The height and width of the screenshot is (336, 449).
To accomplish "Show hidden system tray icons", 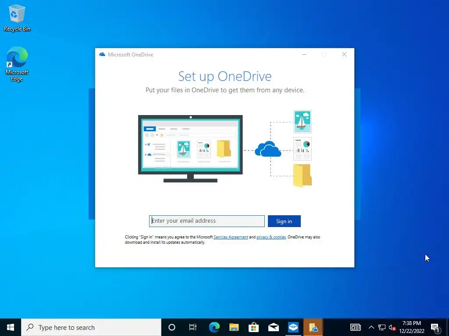I will click(371, 327).
